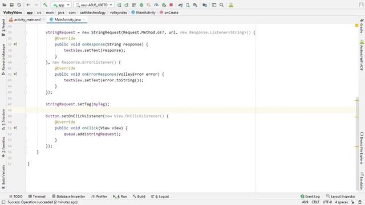This screenshot has width=365, height=205.
Task: Open the UTF-8 encoding selector
Action: pyautogui.click(x=327, y=202)
